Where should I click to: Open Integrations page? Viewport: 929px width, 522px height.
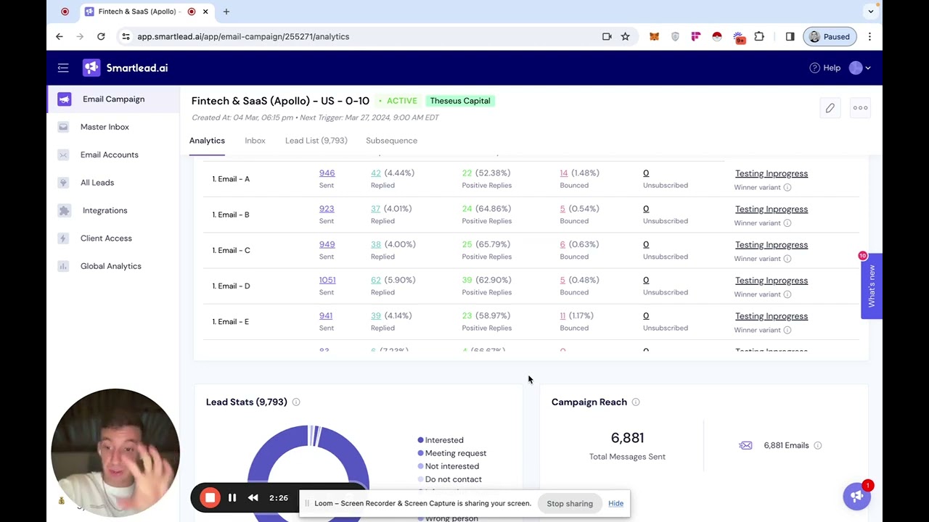coord(105,210)
